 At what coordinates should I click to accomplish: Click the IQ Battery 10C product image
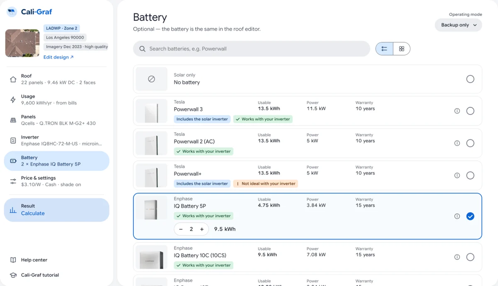(151, 257)
